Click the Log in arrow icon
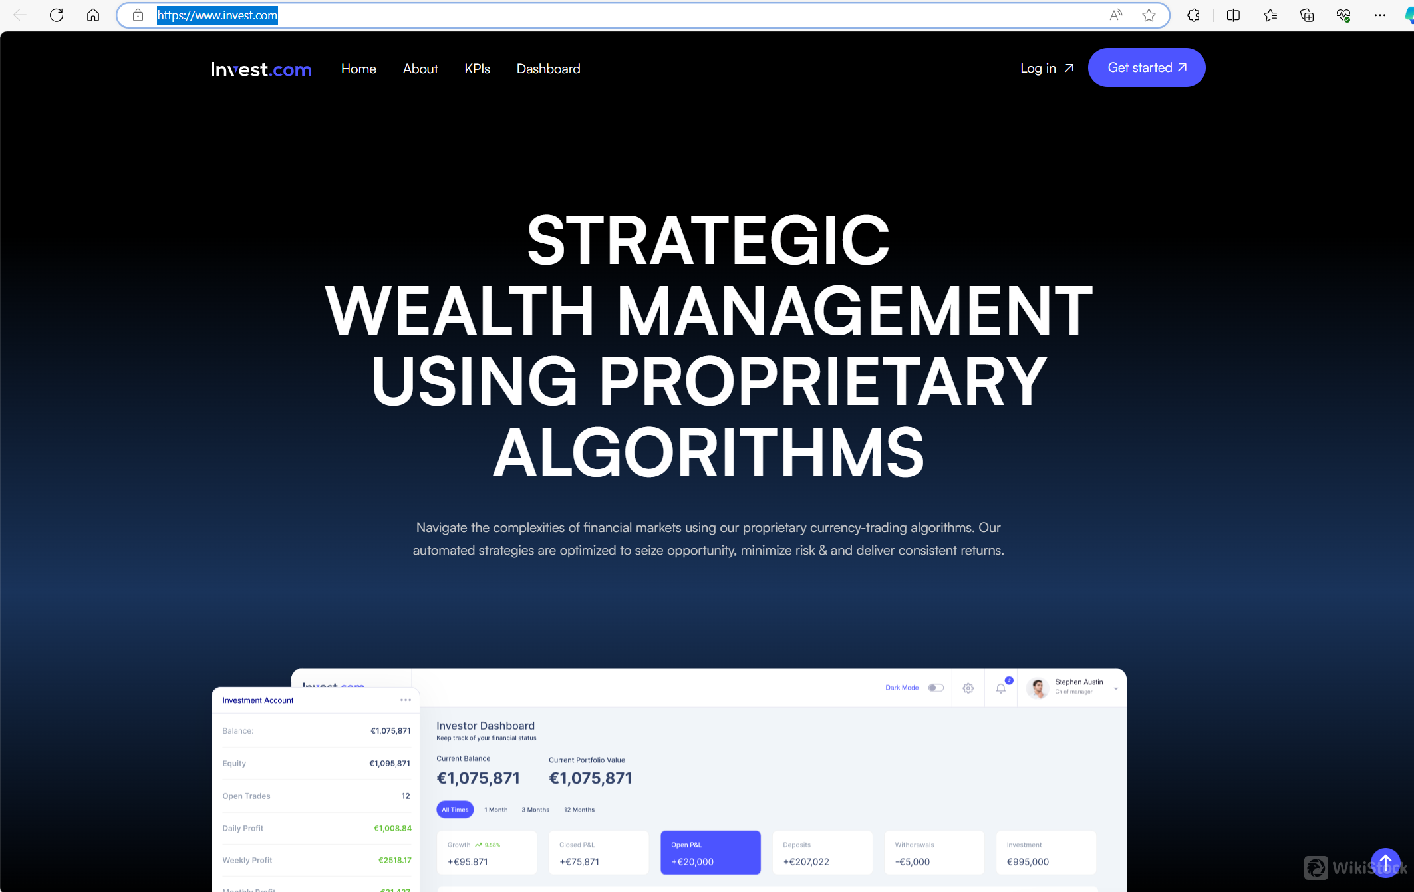The image size is (1414, 892). click(x=1071, y=68)
